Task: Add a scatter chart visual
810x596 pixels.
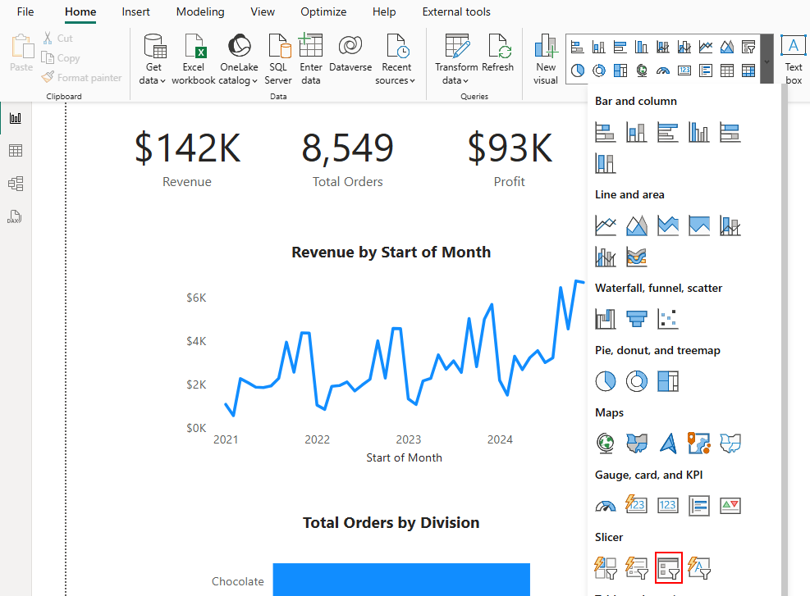Action: coord(668,319)
